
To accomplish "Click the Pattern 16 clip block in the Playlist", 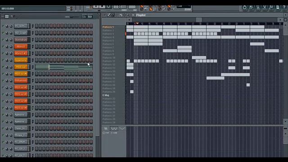I will coord(215,78).
